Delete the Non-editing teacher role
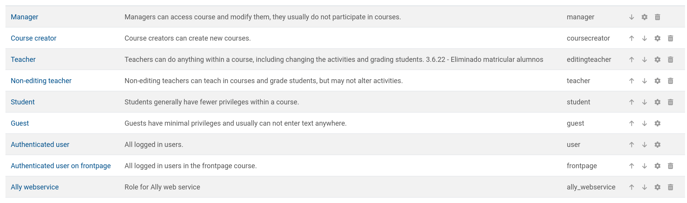 (670, 81)
